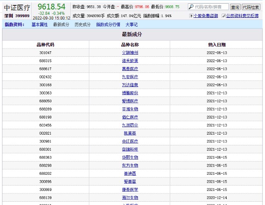The image size is (265, 205).
Task: Click the 凯莱英 stock name
Action: click(130, 133)
